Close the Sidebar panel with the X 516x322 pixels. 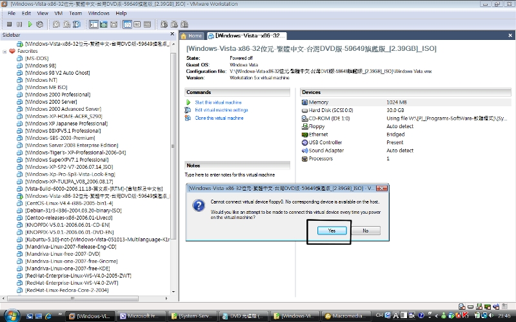pos(172,34)
